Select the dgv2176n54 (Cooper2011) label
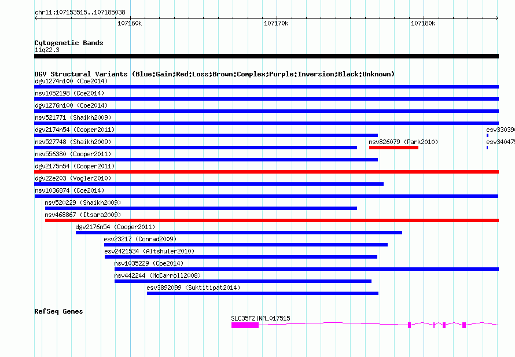515x357 pixels. click(x=115, y=227)
